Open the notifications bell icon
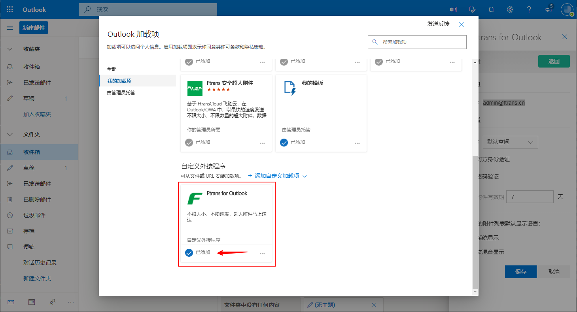 click(491, 9)
